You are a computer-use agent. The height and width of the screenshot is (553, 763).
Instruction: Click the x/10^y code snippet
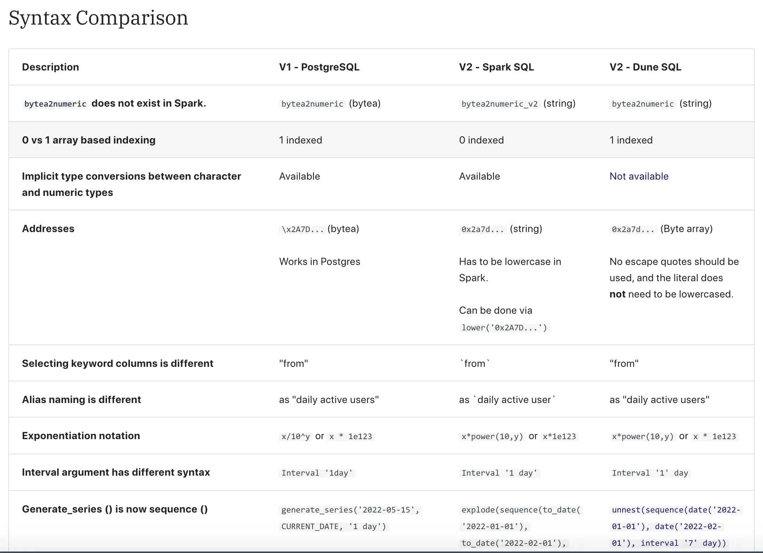(x=296, y=437)
